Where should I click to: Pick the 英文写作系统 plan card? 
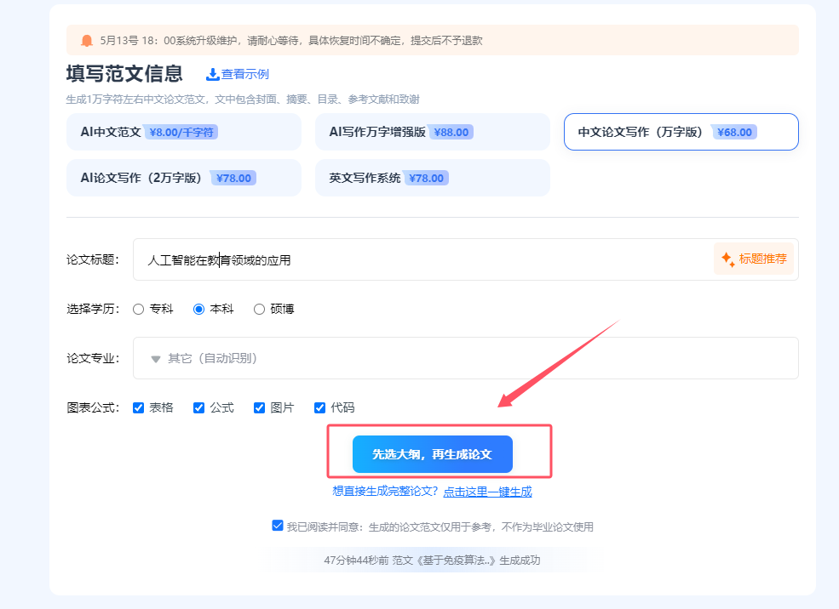point(433,178)
